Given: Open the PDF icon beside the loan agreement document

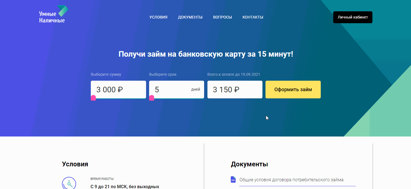Looking at the screenshot, I should tap(233, 179).
